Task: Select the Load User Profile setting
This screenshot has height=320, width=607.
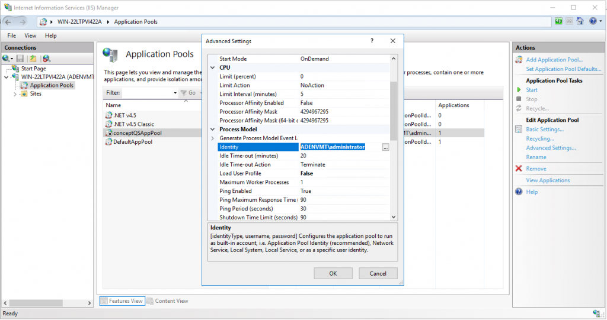Action: (304, 173)
